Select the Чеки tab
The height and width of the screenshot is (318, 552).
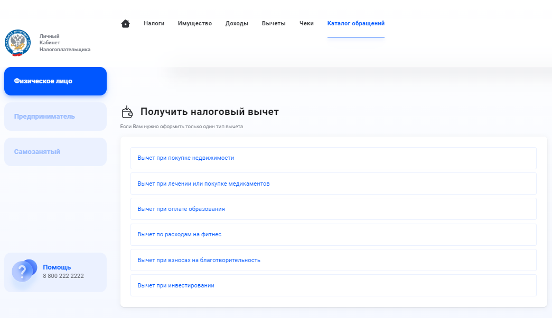click(x=306, y=24)
